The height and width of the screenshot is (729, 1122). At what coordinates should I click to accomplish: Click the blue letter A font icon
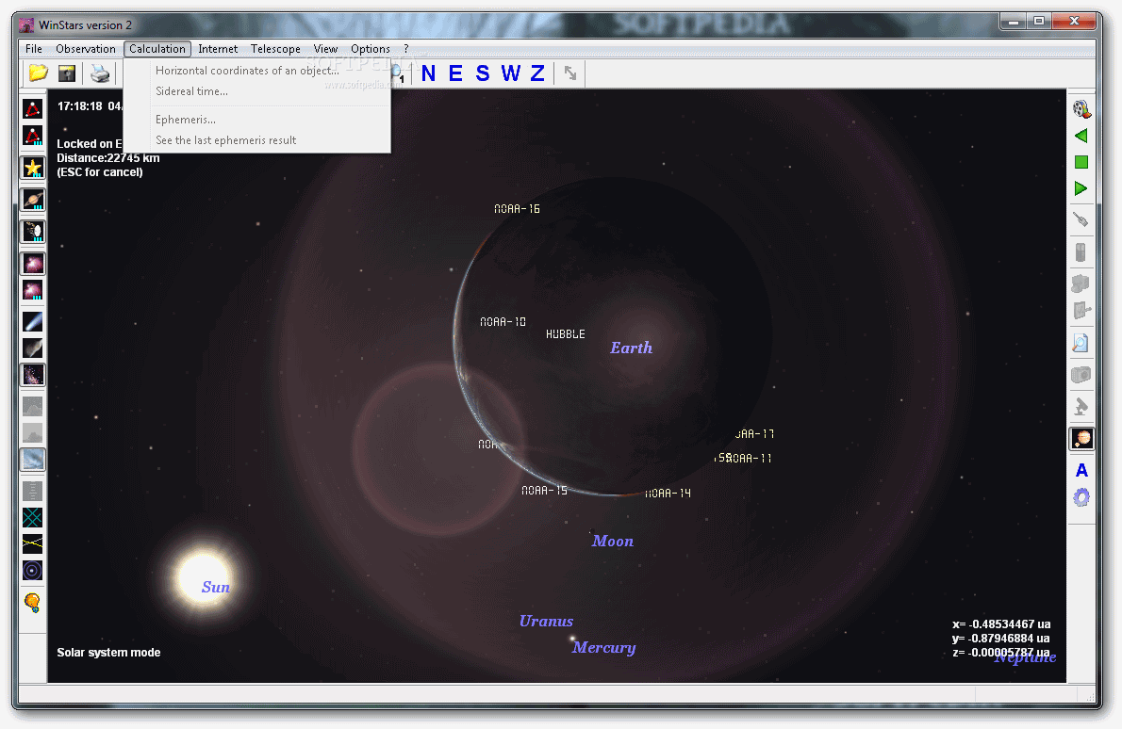tap(1081, 470)
